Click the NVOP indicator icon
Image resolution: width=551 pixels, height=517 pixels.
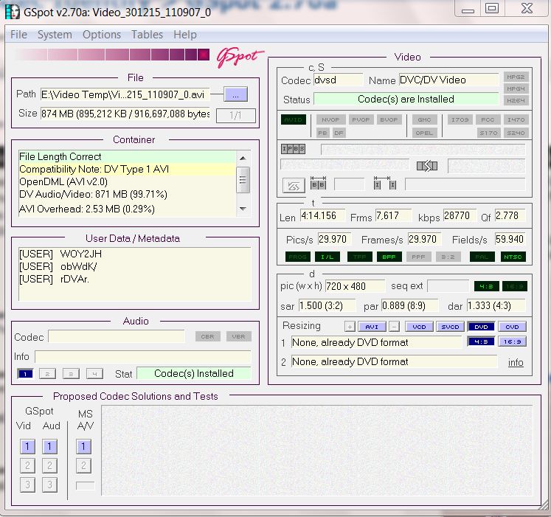click(330, 119)
